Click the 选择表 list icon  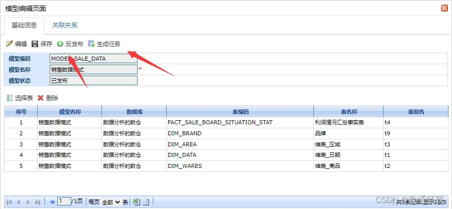coord(10,98)
